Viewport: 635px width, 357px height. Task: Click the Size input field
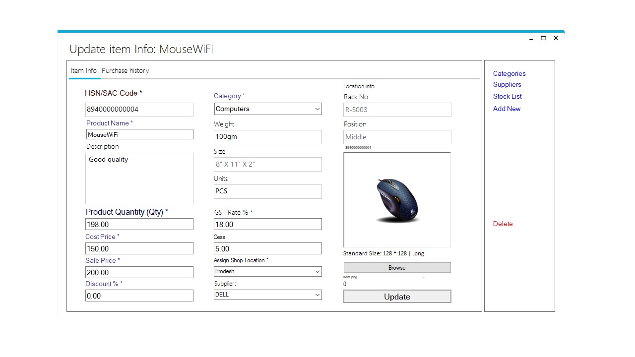pos(268,164)
